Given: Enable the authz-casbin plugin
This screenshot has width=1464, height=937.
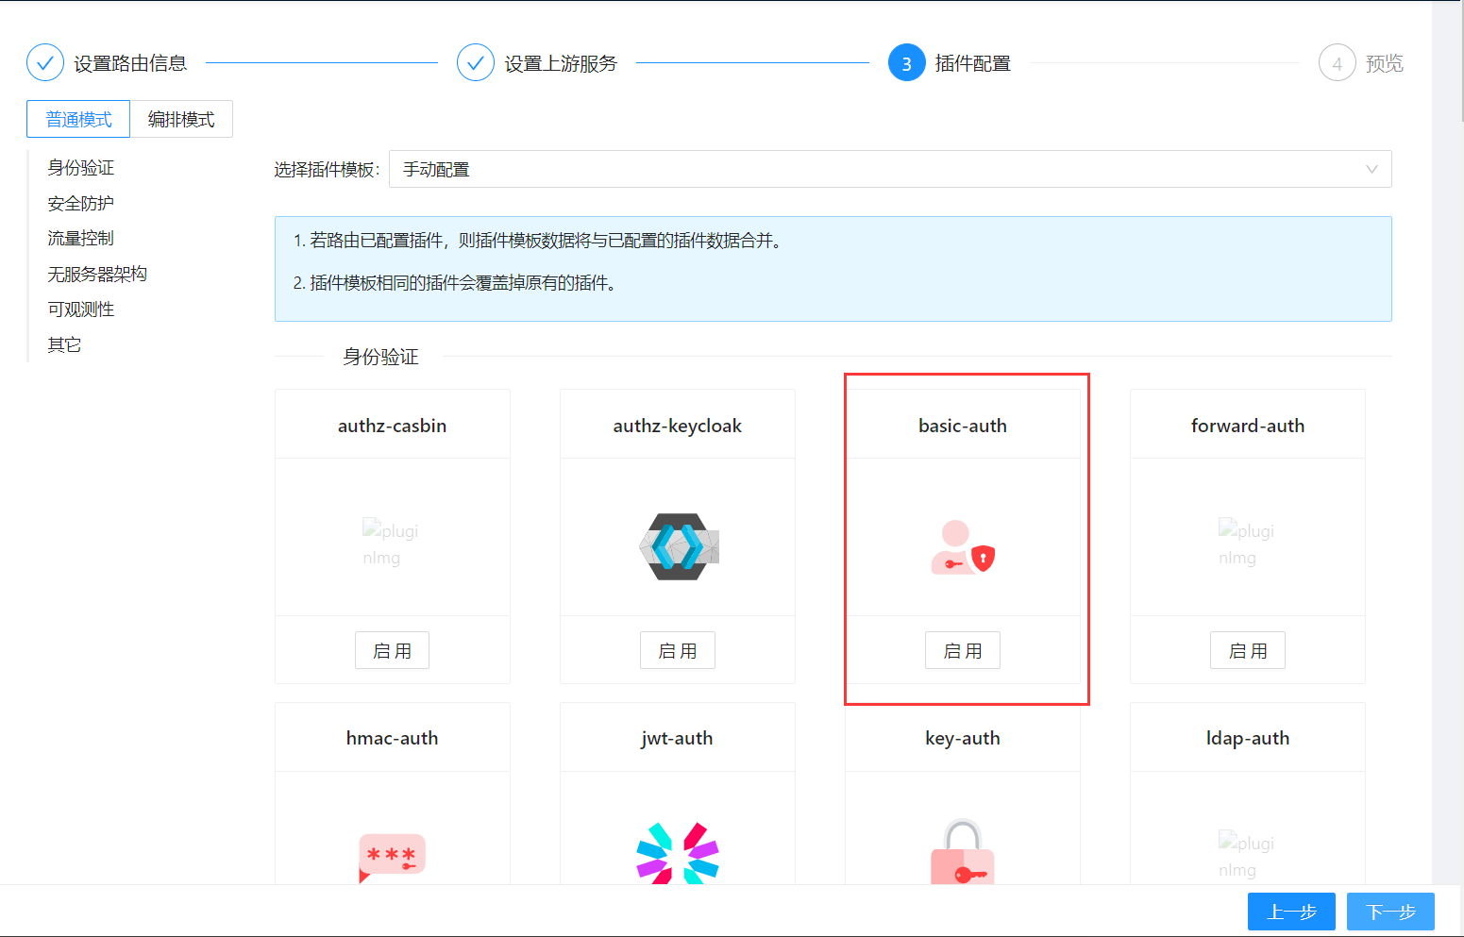Looking at the screenshot, I should coord(392,650).
